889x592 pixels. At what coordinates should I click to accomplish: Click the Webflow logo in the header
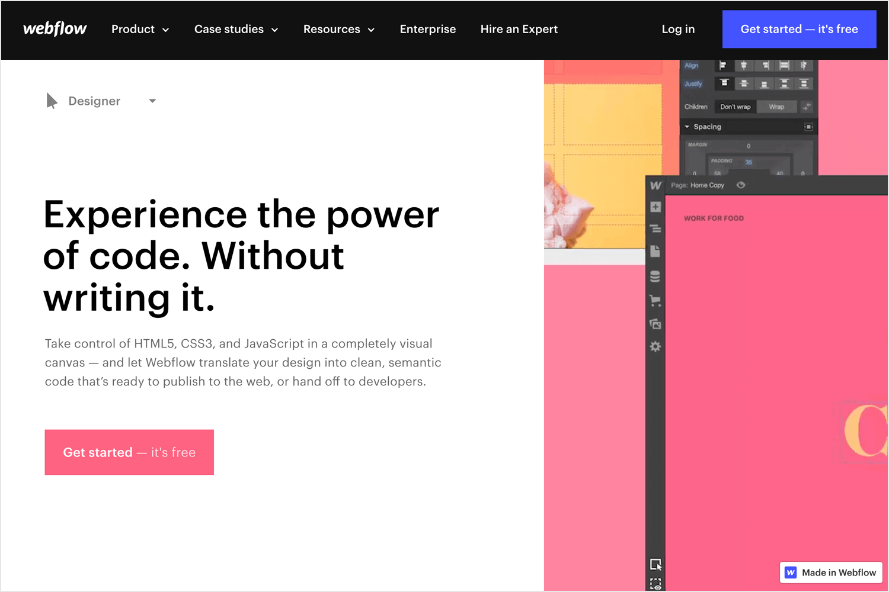(x=55, y=29)
